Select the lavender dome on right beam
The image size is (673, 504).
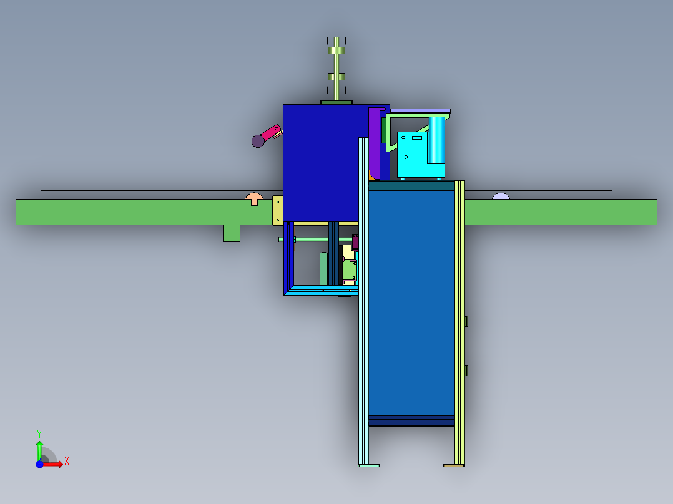[x=501, y=196]
